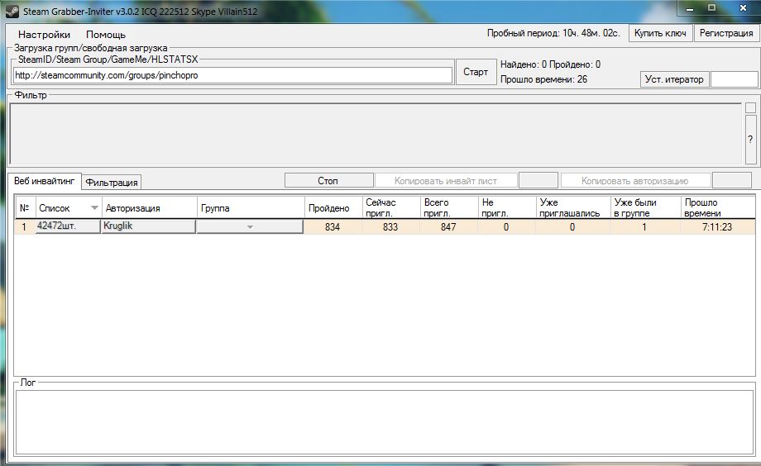Click the steamcommunity group URL field

[232, 75]
